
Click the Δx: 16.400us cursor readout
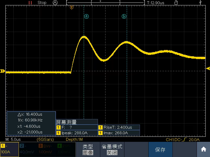point(30,114)
